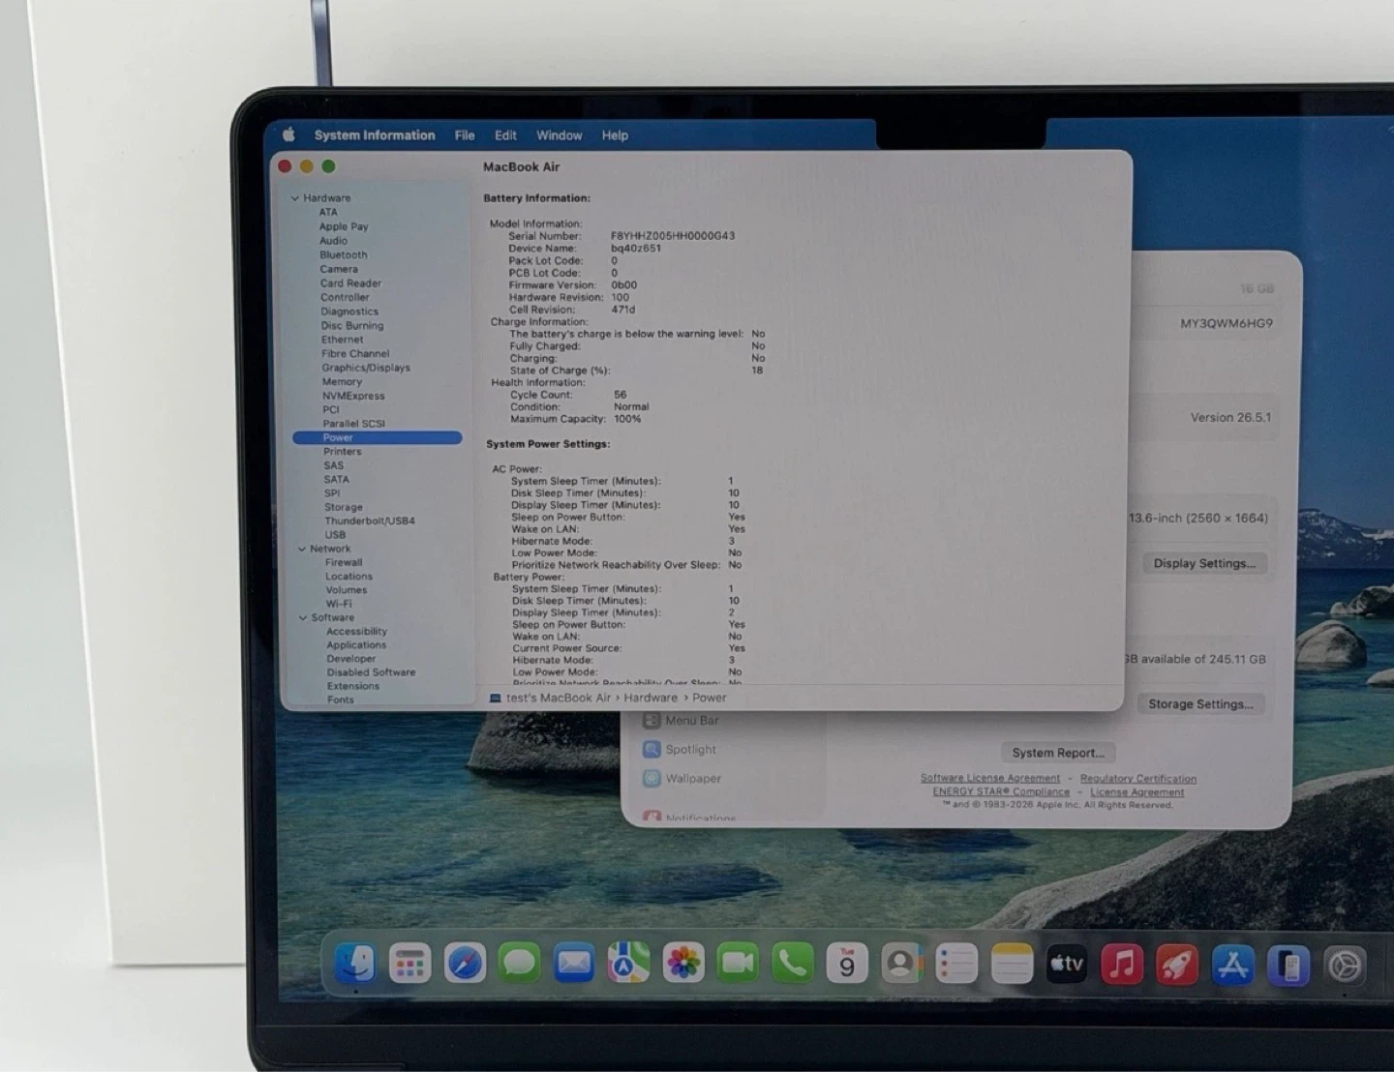This screenshot has height=1072, width=1394.
Task: Click Hardware in the bottom path bar
Action: tap(651, 698)
